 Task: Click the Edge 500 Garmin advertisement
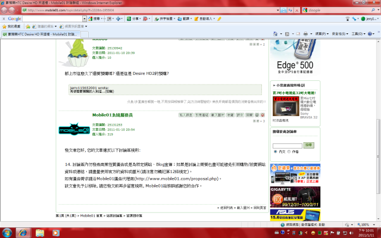[x=295, y=57]
